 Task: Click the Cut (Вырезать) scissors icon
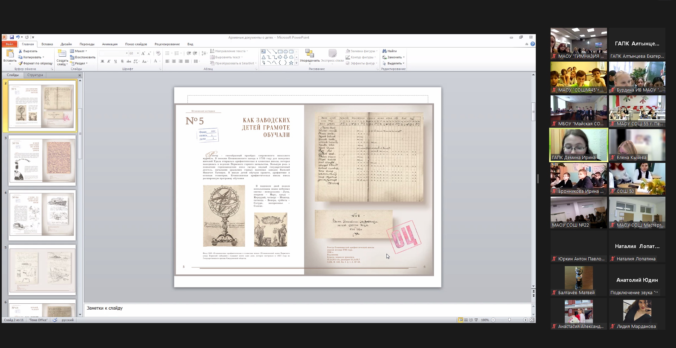20,51
